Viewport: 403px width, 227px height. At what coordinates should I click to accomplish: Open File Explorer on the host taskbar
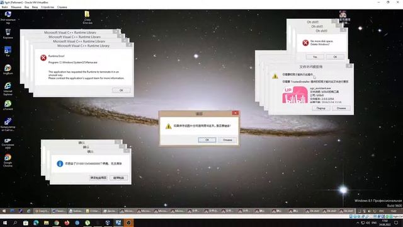pyautogui.click(x=46, y=223)
